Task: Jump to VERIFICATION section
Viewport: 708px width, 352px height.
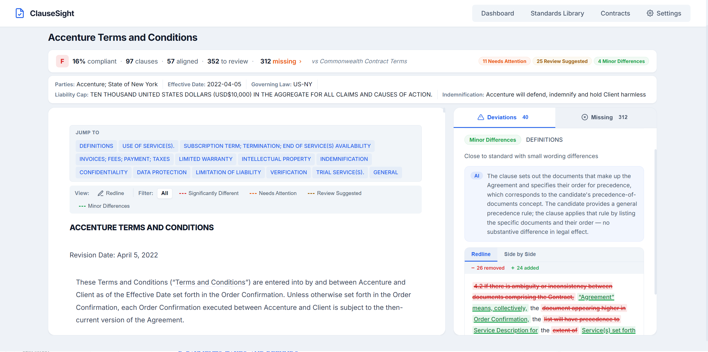Action: pos(288,172)
